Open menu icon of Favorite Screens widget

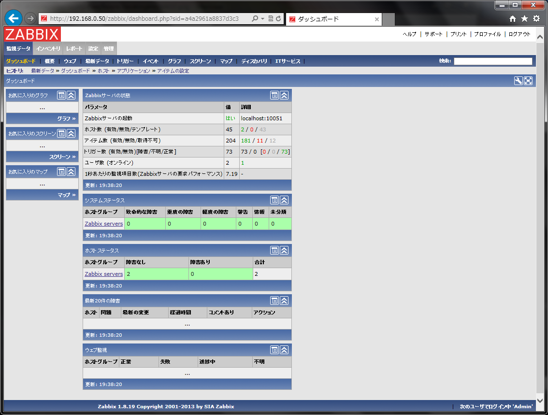click(61, 133)
